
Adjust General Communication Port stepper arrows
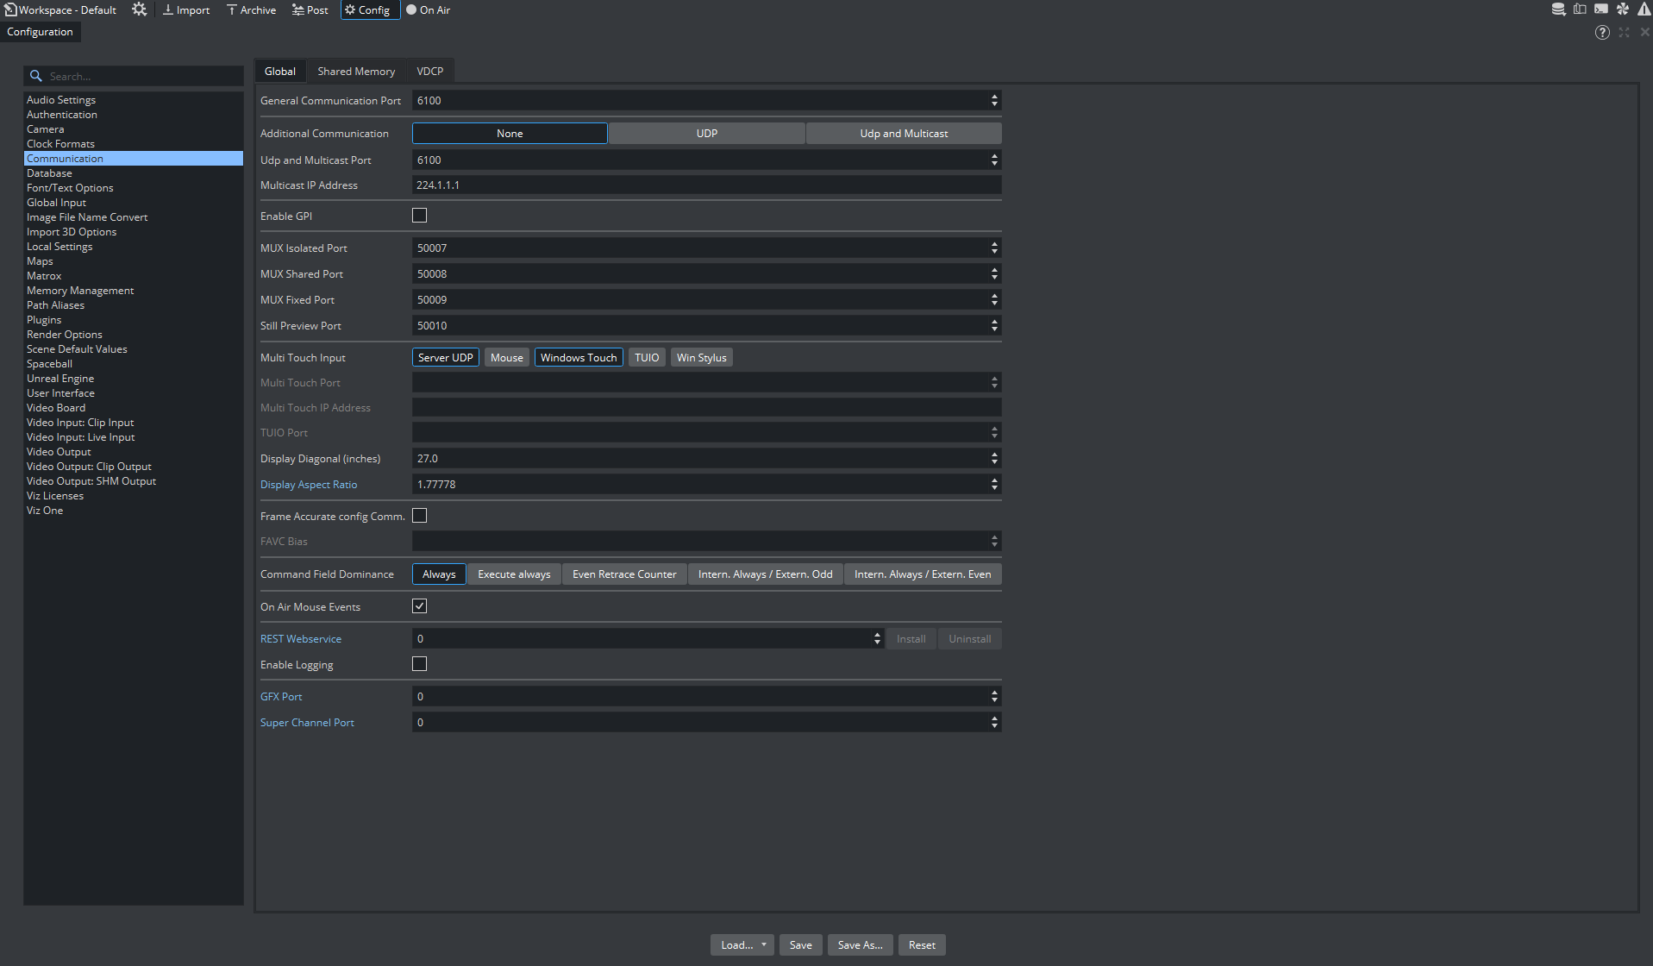(994, 101)
